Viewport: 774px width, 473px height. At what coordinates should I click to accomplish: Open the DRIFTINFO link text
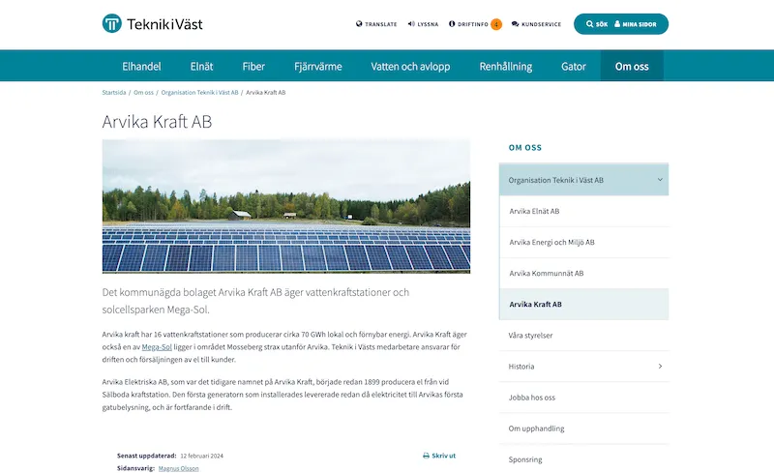pyautogui.click(x=473, y=24)
